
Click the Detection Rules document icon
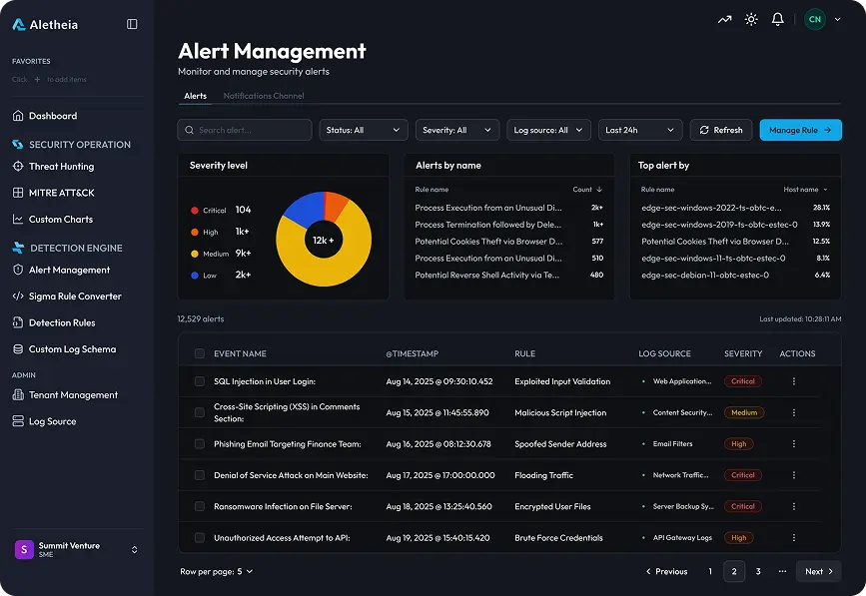click(x=18, y=322)
